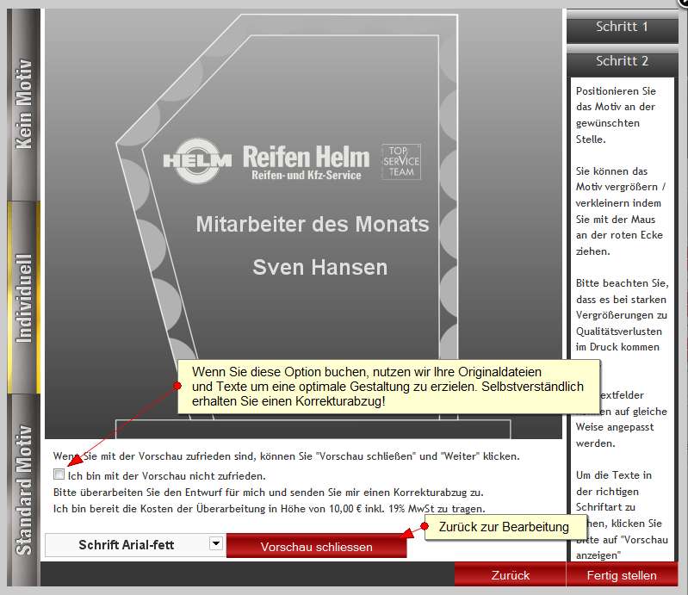Click the Helm circular logo on the trophy
688x595 pixels.
197,161
